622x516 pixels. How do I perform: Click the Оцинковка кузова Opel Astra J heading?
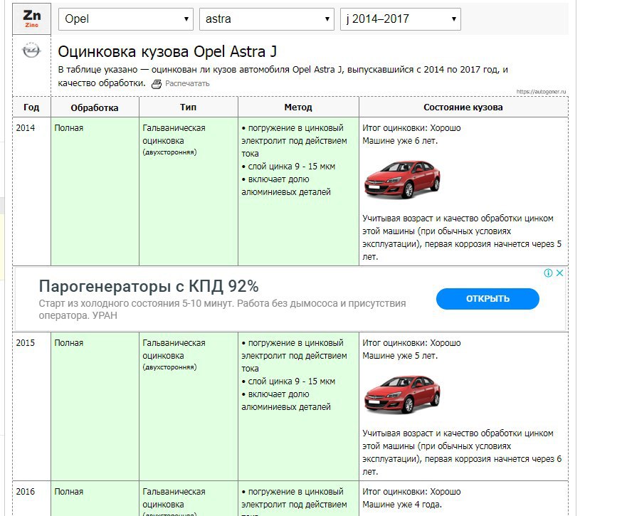tap(167, 51)
